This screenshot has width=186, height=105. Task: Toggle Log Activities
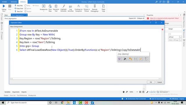pyautogui.click(x=71, y=8)
